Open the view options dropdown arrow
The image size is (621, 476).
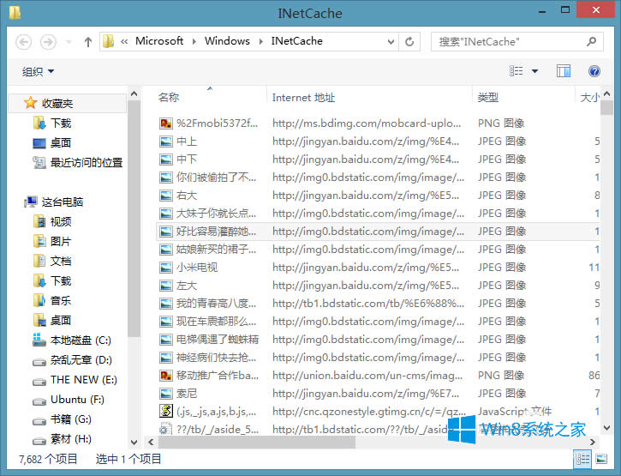(x=535, y=72)
